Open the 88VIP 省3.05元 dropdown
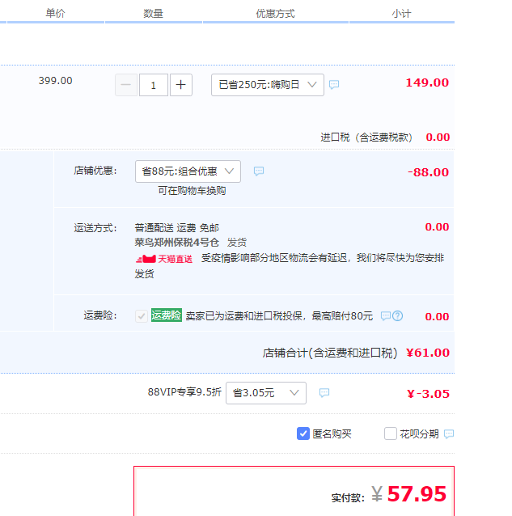 pyautogui.click(x=265, y=393)
